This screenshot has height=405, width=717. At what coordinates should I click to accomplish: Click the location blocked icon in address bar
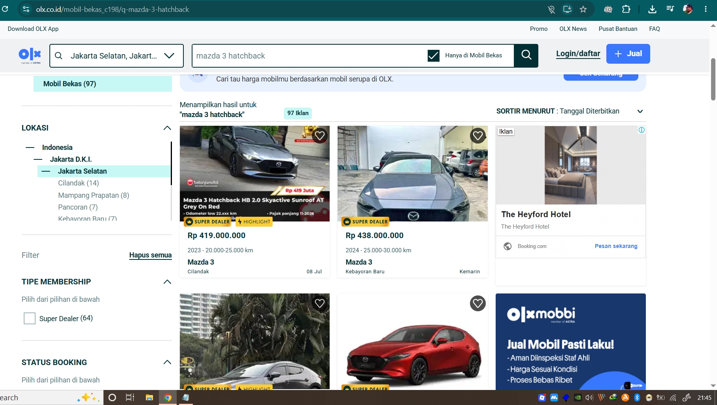551,9
